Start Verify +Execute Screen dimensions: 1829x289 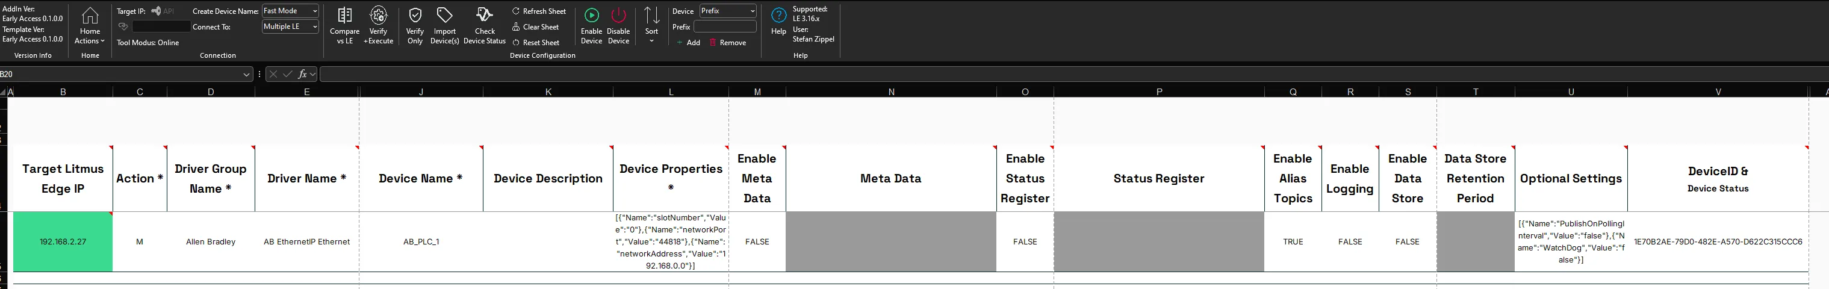click(x=379, y=26)
